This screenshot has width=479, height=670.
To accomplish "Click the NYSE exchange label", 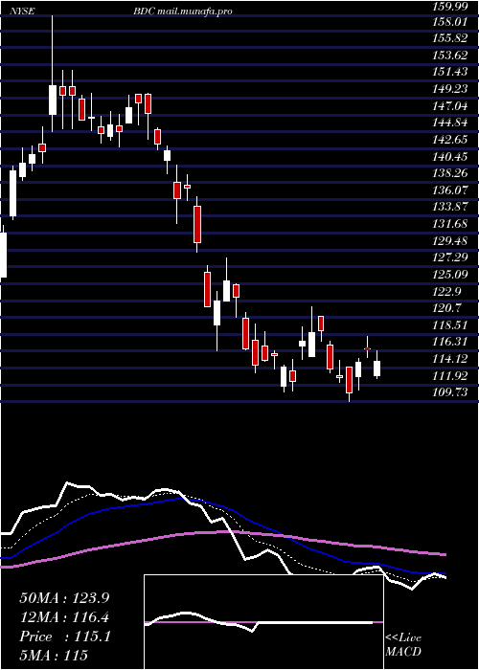I will [x=20, y=11].
